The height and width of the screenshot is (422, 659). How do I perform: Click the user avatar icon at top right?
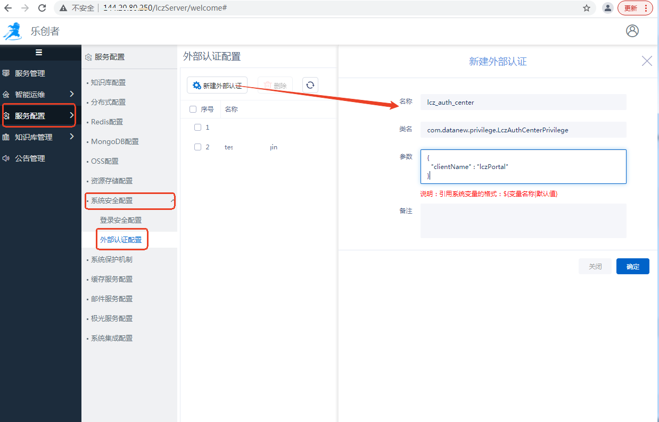pyautogui.click(x=632, y=31)
